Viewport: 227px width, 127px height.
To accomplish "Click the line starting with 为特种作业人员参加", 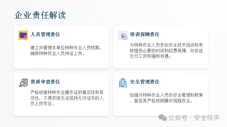I will 166,45.
